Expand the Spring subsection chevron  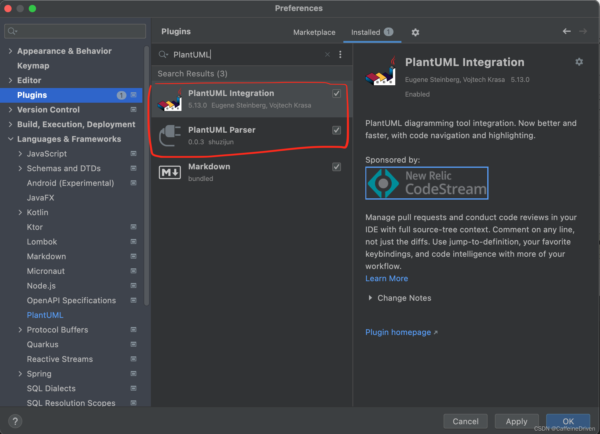pyautogui.click(x=20, y=374)
